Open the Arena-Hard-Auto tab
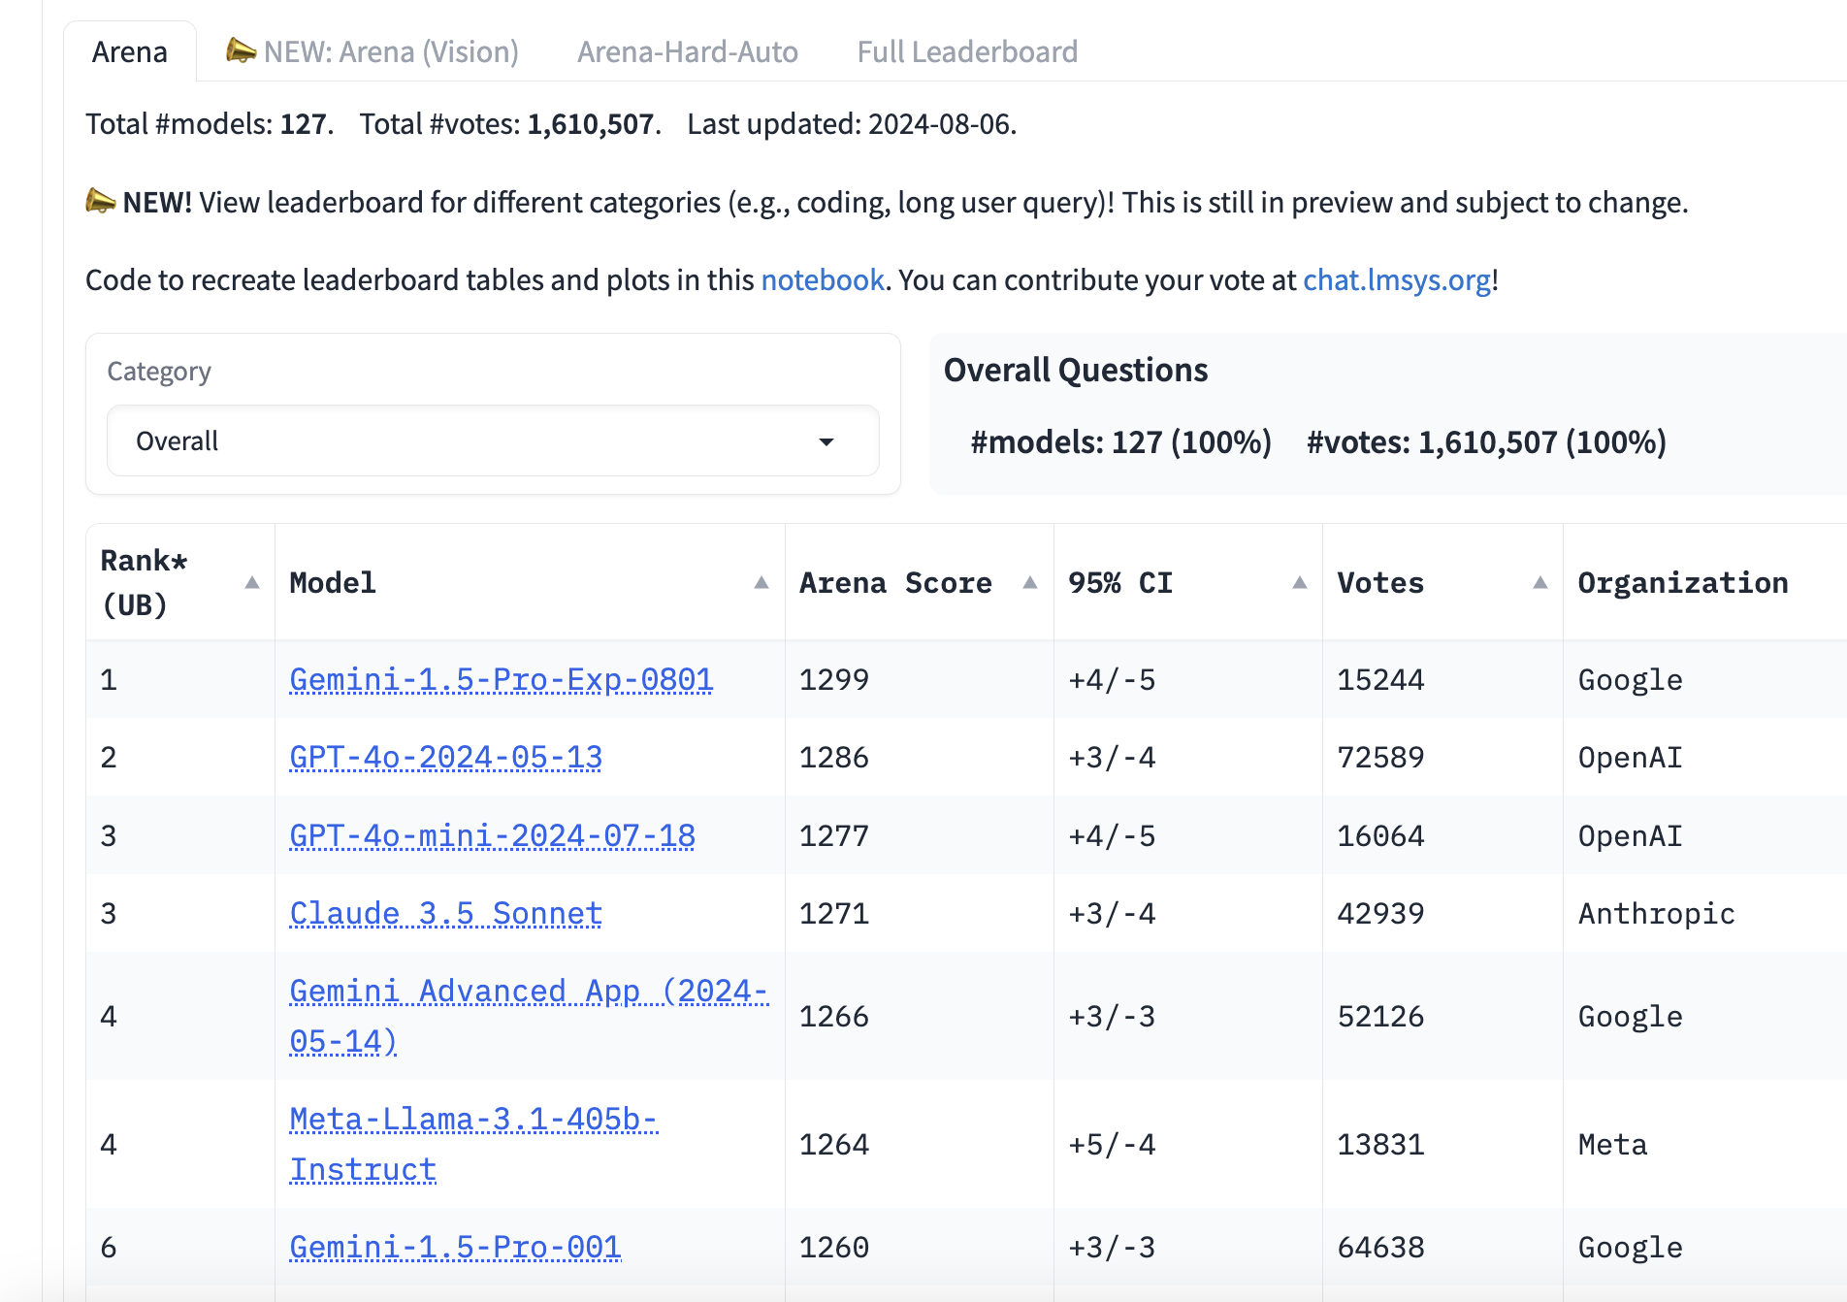This screenshot has width=1847, height=1302. [688, 51]
